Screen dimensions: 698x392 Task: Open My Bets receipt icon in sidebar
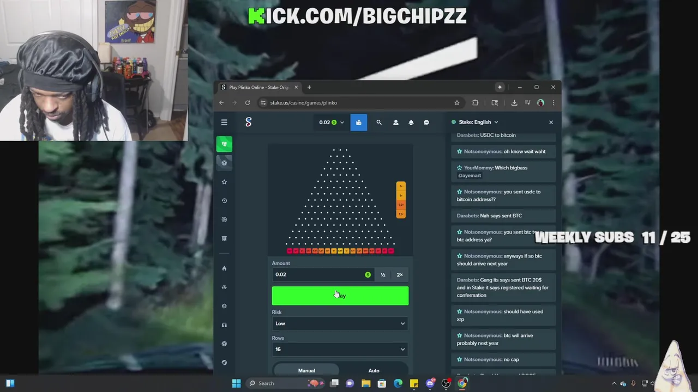tap(224, 238)
